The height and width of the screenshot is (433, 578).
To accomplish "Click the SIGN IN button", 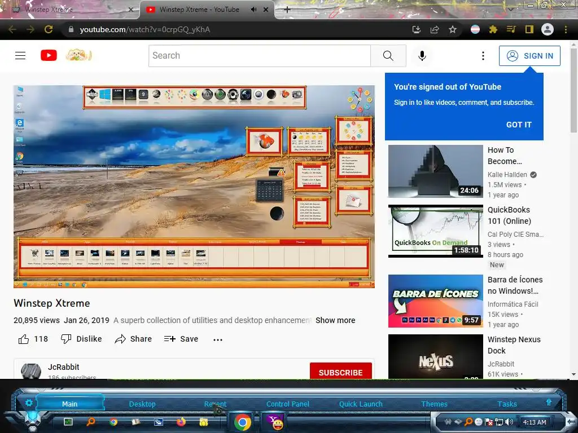I will pos(529,56).
